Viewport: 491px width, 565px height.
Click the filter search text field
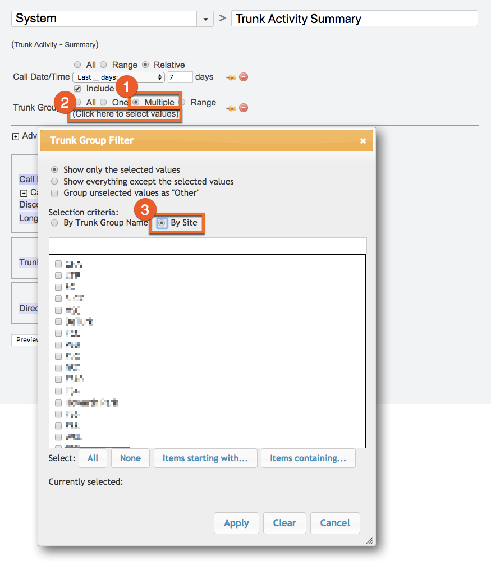208,245
